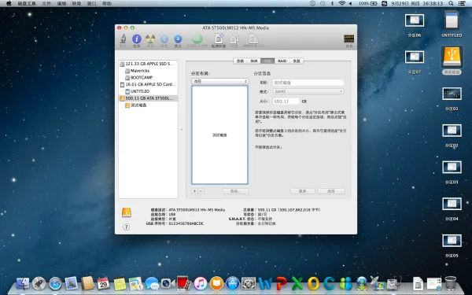Select the BOOTCAMP volume in sidebar
This screenshot has height=295, width=472.
pyautogui.click(x=148, y=78)
